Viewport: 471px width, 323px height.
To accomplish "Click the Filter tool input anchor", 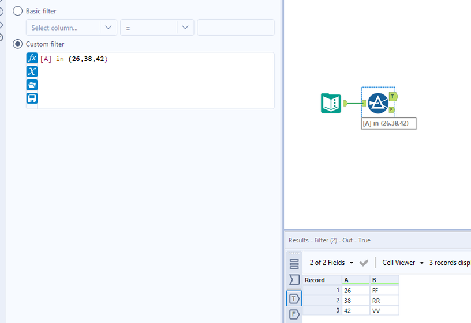I will 364,104.
